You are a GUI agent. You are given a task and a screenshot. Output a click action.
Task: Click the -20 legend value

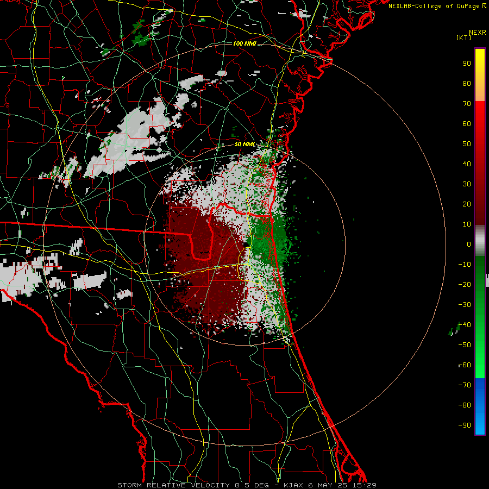[465, 285]
